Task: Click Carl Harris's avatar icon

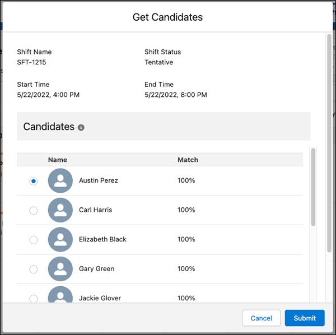Action: 60,210
